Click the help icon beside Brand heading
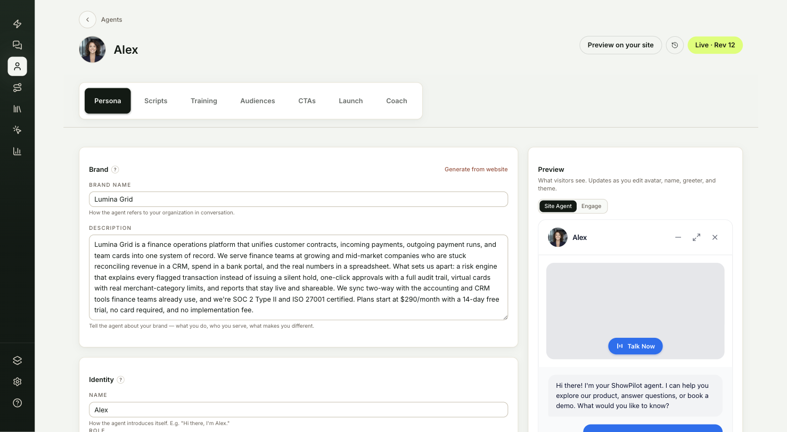The width and height of the screenshot is (787, 432). click(x=115, y=170)
